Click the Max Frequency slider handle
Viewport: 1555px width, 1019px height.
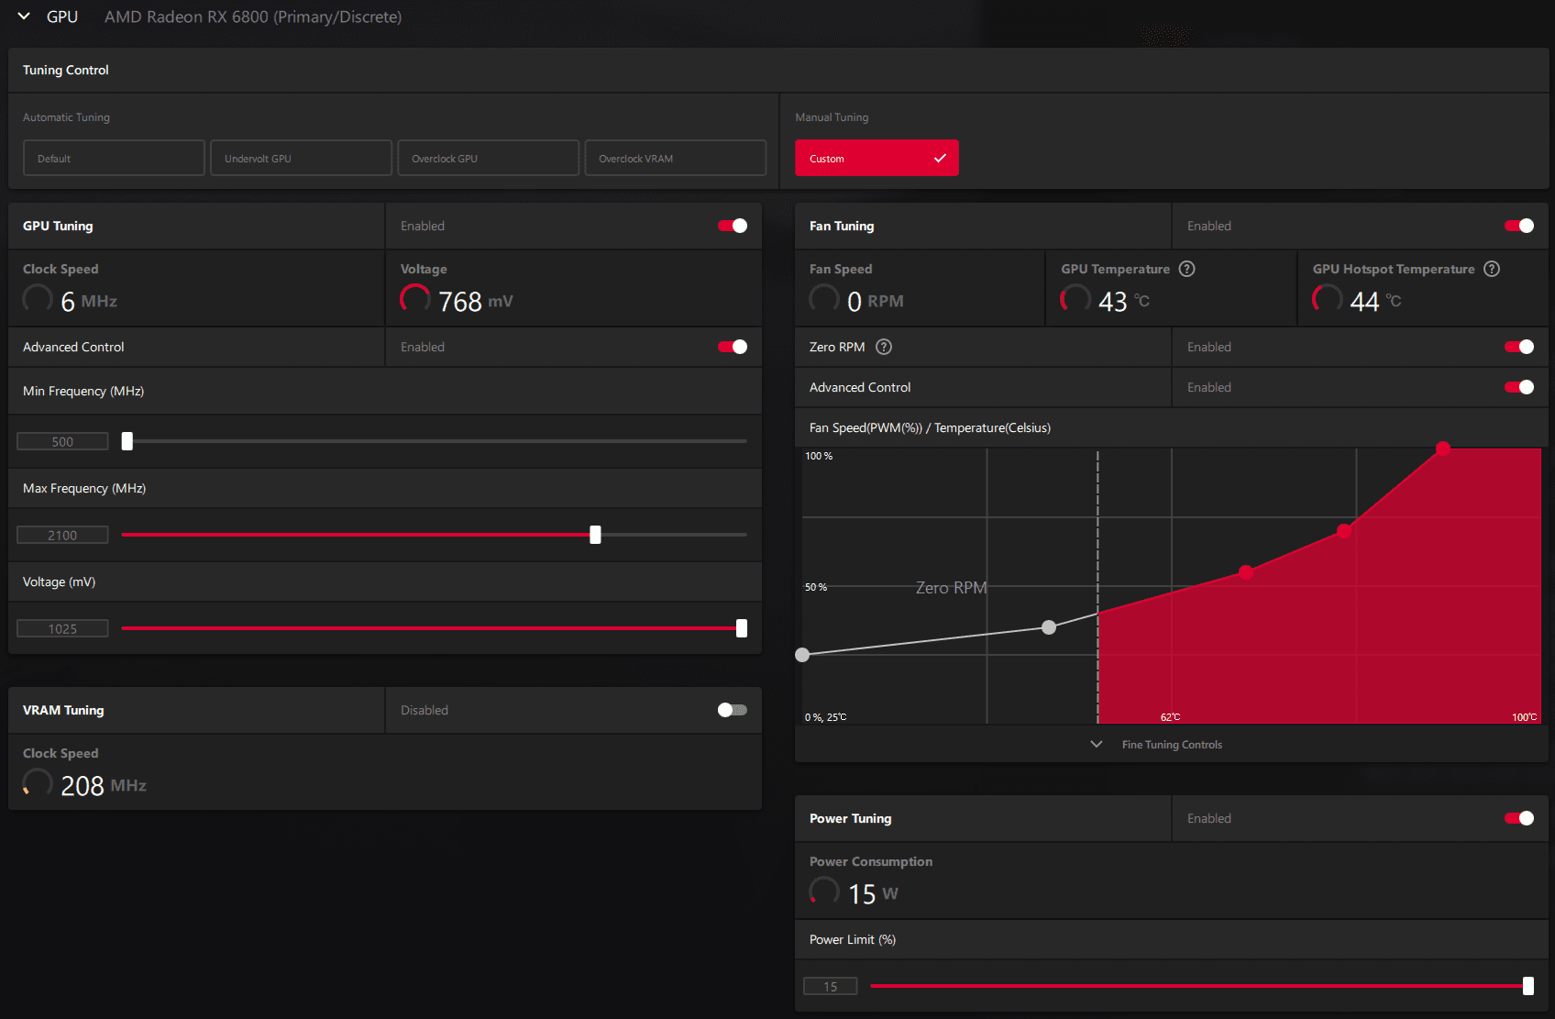click(595, 535)
